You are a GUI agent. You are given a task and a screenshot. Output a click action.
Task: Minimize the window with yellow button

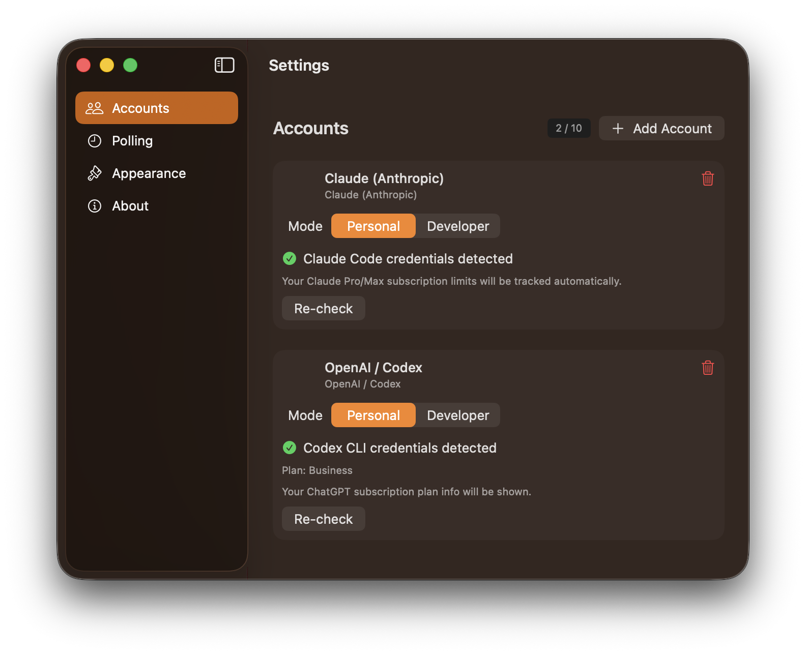point(107,65)
